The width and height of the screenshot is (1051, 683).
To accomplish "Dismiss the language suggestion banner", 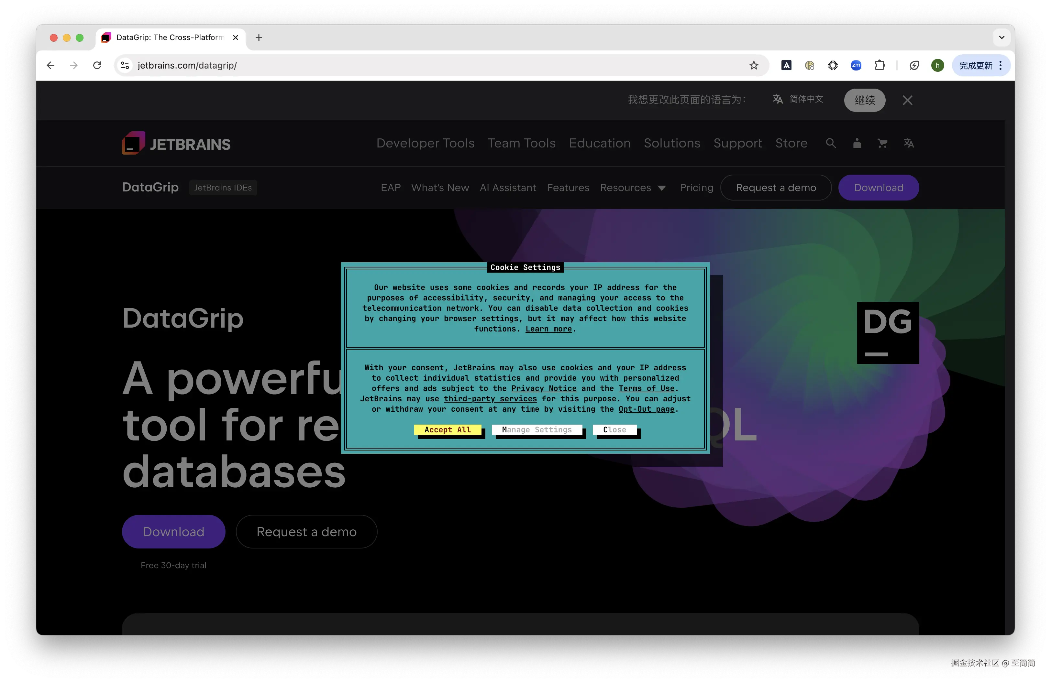I will click(907, 100).
